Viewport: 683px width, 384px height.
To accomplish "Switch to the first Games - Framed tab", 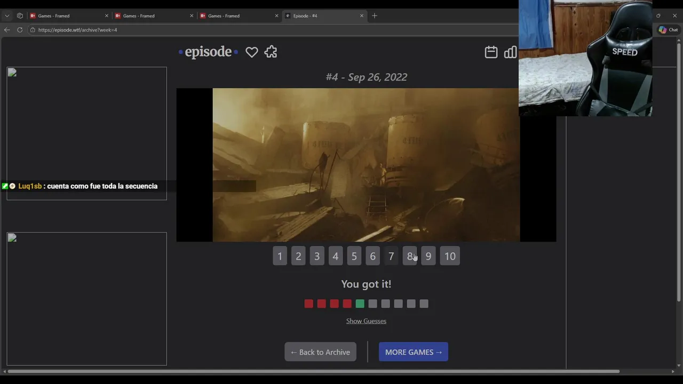I will pos(69,15).
